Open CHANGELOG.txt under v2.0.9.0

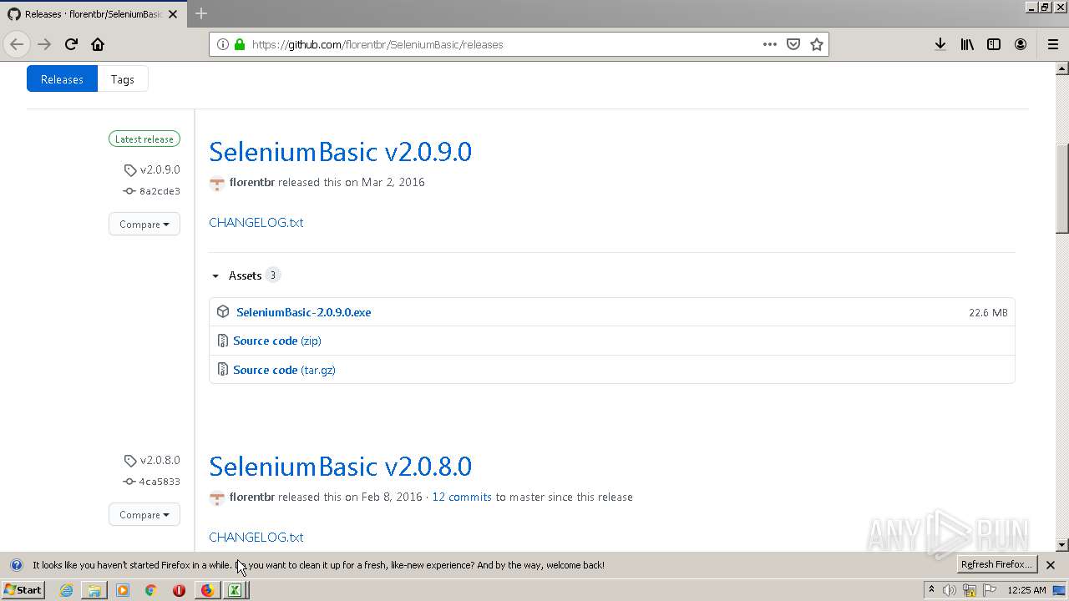click(256, 222)
